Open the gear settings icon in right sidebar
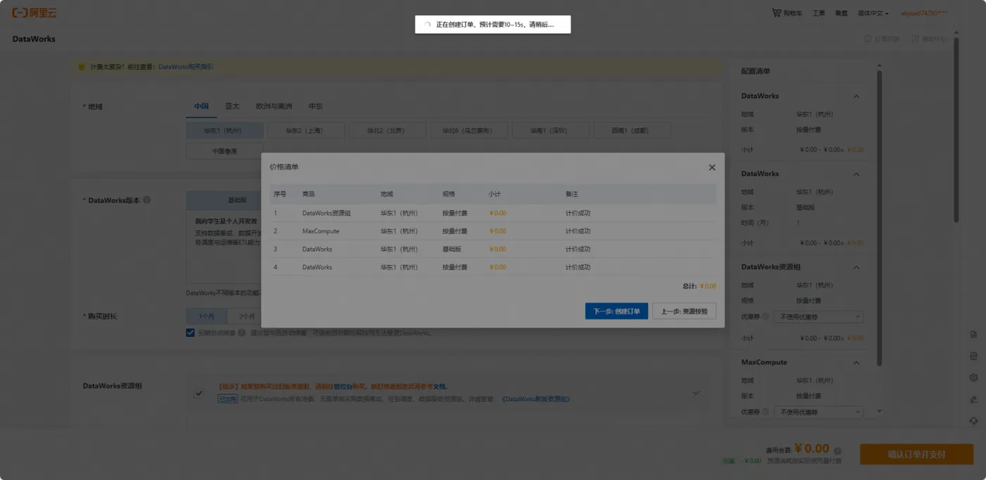The height and width of the screenshot is (480, 986). coord(973,377)
